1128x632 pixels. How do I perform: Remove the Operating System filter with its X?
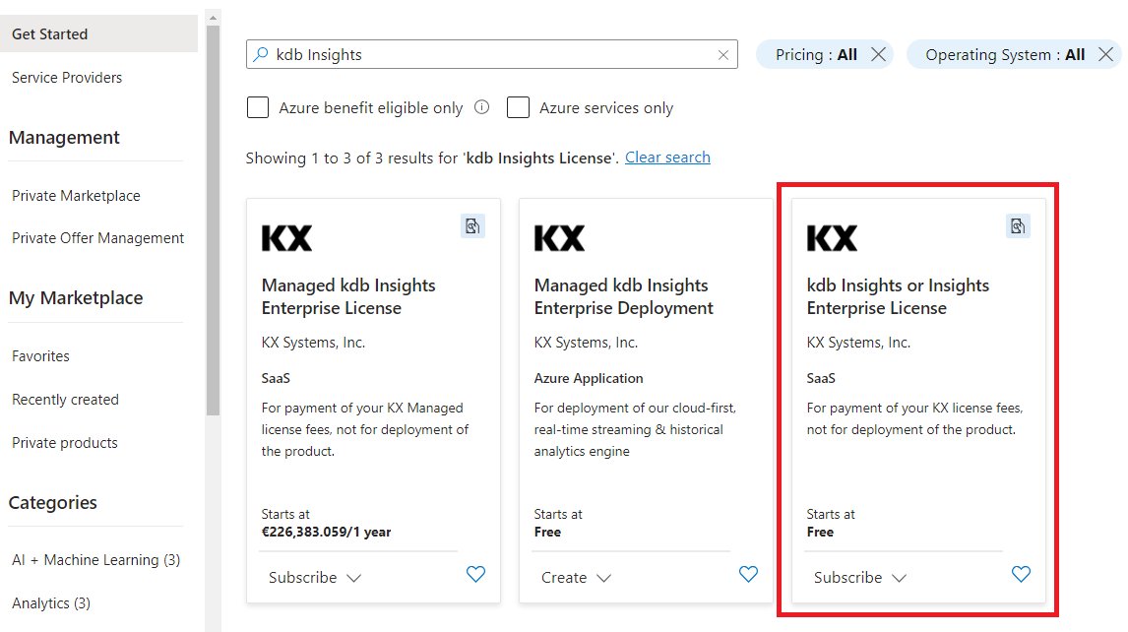1105,55
